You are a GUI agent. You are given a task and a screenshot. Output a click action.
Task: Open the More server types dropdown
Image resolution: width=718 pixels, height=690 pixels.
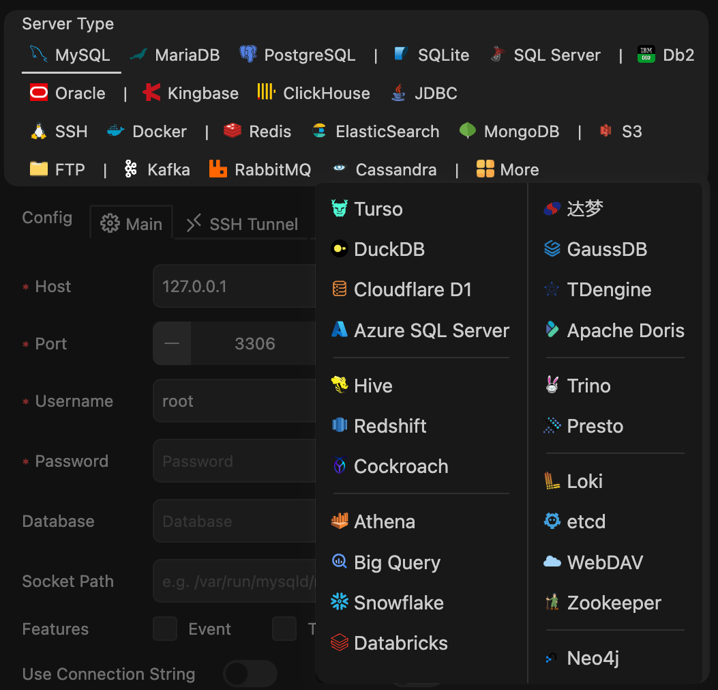507,169
